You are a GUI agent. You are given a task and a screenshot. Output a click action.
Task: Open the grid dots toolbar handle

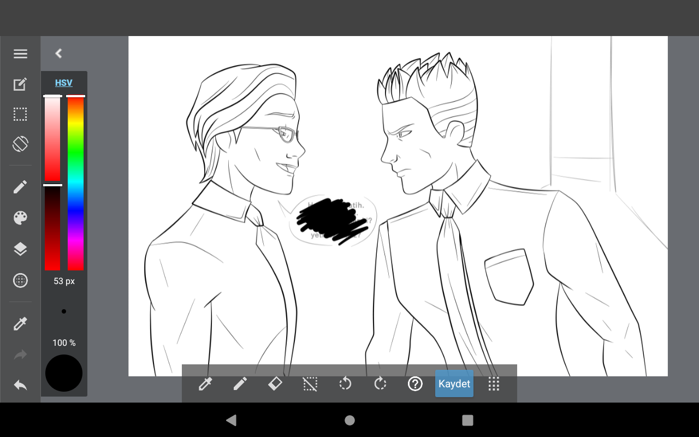494,384
